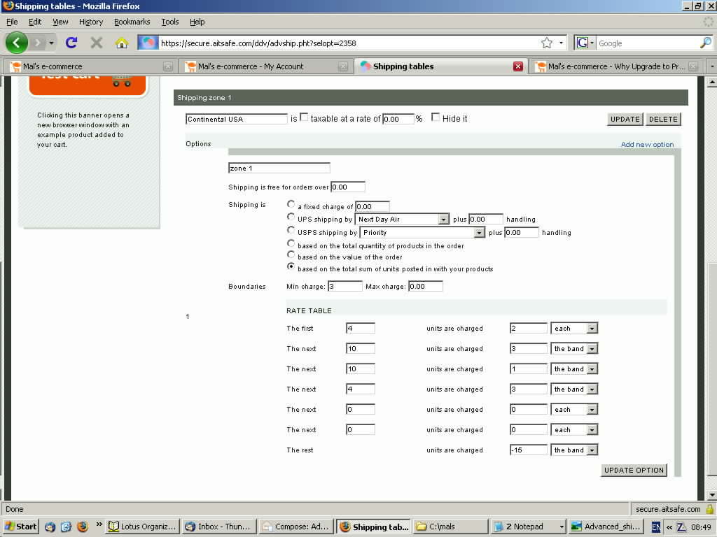Image resolution: width=717 pixels, height=537 pixels.
Task: Go to the Home page icon
Action: (122, 43)
